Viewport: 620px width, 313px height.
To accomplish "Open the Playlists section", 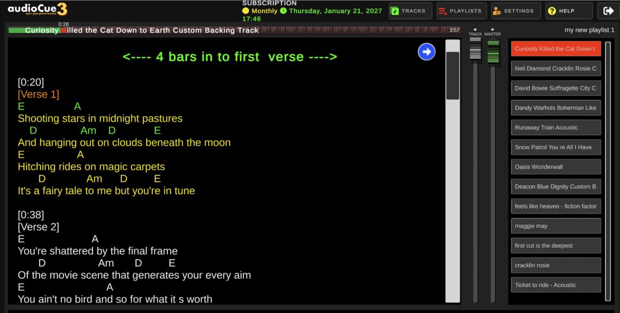I will (x=460, y=11).
